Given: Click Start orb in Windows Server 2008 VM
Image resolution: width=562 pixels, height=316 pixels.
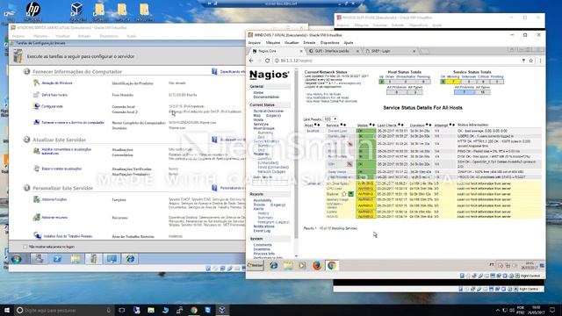Looking at the screenshot, I should (x=16, y=259).
